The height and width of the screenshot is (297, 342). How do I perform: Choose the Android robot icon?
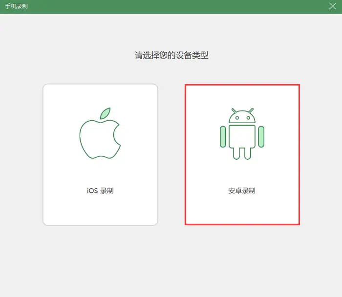[242, 134]
